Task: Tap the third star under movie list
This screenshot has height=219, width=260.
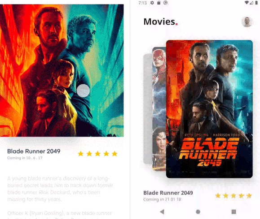Action: point(234,196)
